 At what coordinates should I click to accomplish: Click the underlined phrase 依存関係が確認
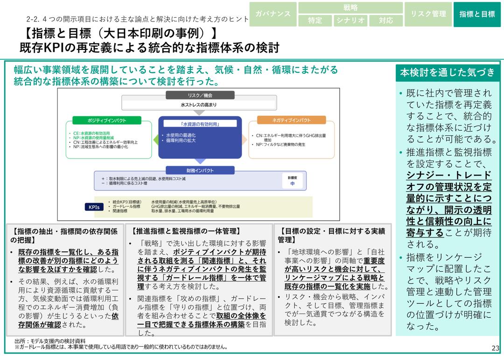tap(68, 321)
